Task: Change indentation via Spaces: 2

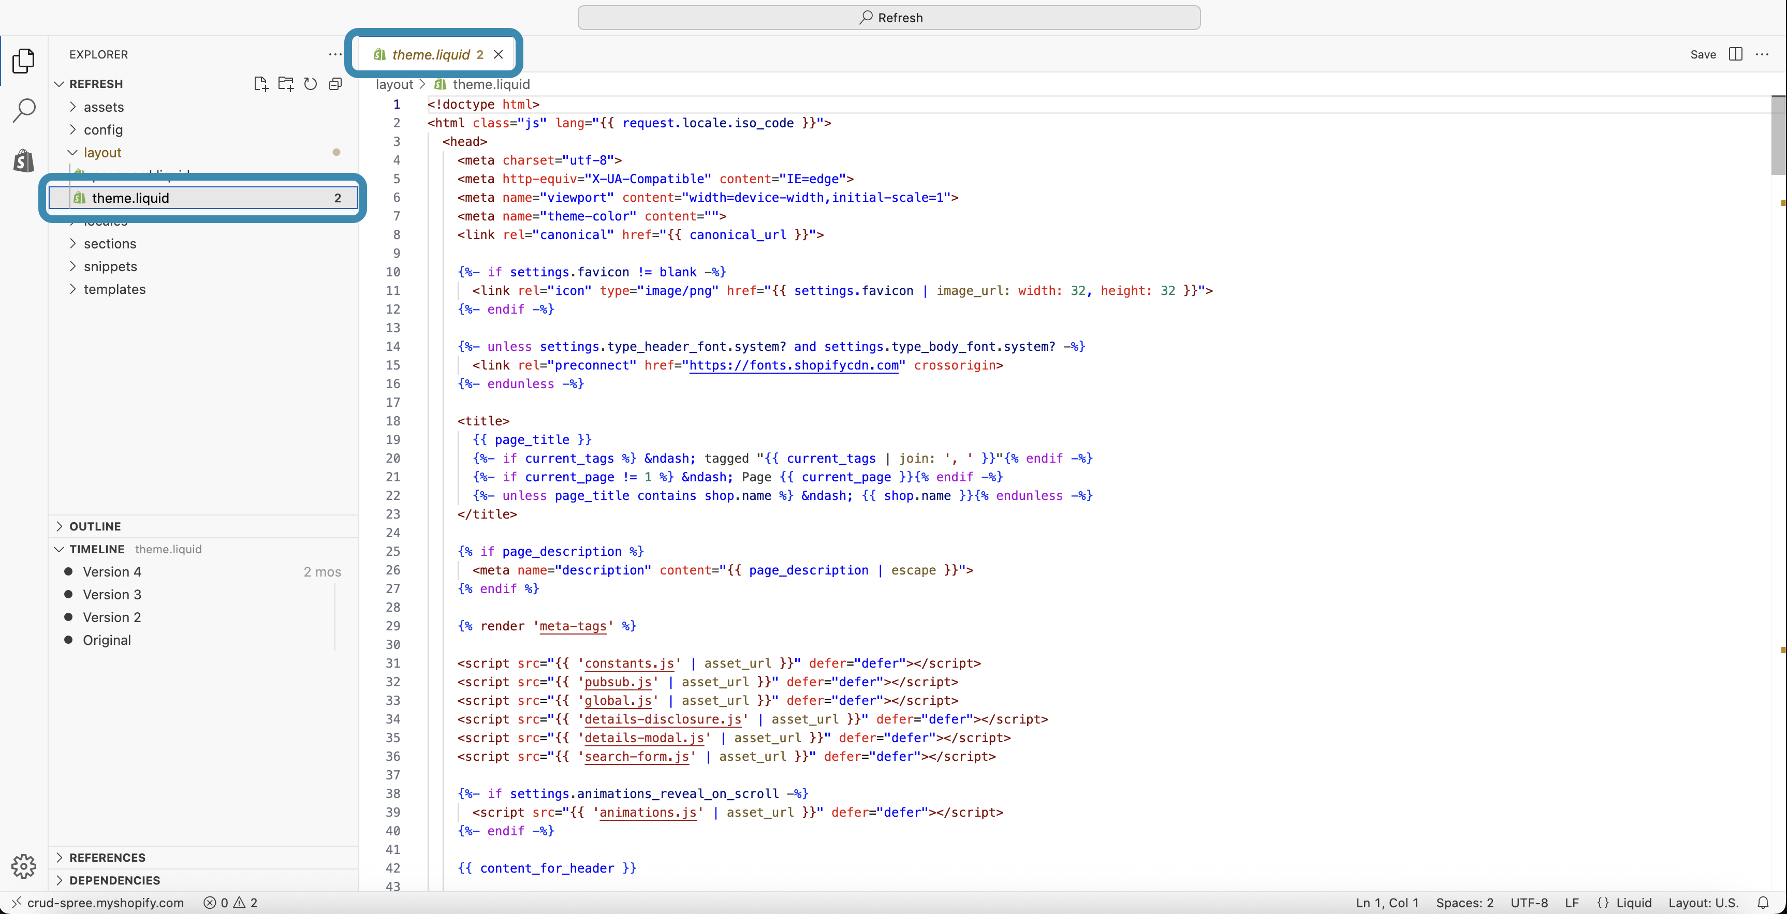Action: [x=1464, y=903]
